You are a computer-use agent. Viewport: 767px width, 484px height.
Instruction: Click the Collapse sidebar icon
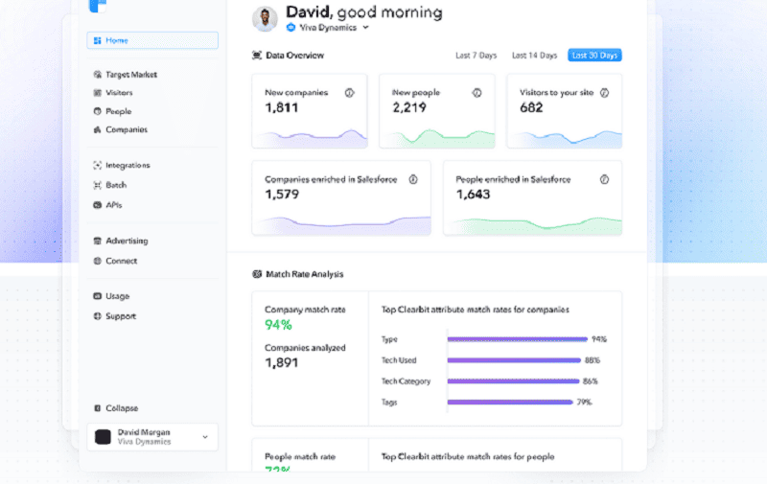pos(98,408)
